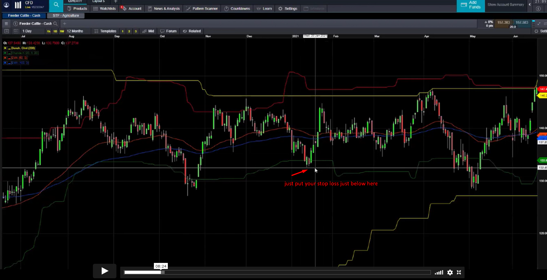Open the Mid price type dropdown

tap(148, 31)
